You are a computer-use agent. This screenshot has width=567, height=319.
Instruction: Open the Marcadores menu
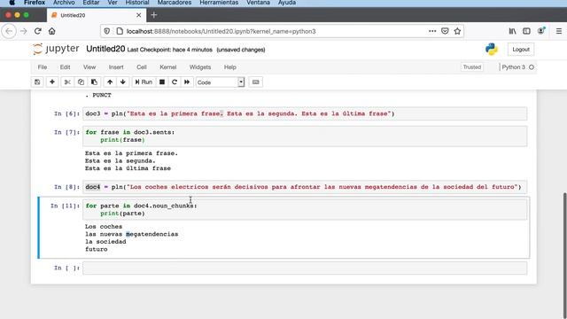[x=175, y=3]
